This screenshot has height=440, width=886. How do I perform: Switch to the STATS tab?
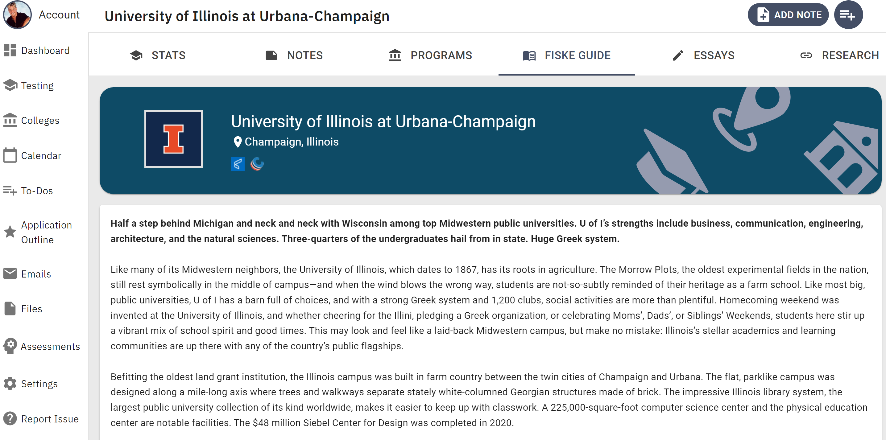coord(158,55)
